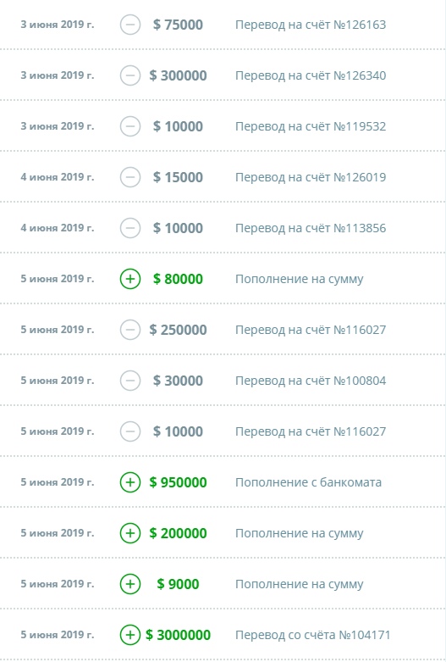446x662 pixels.
Task: Click the green plus icon beside $ 80000
Action: tap(130, 279)
